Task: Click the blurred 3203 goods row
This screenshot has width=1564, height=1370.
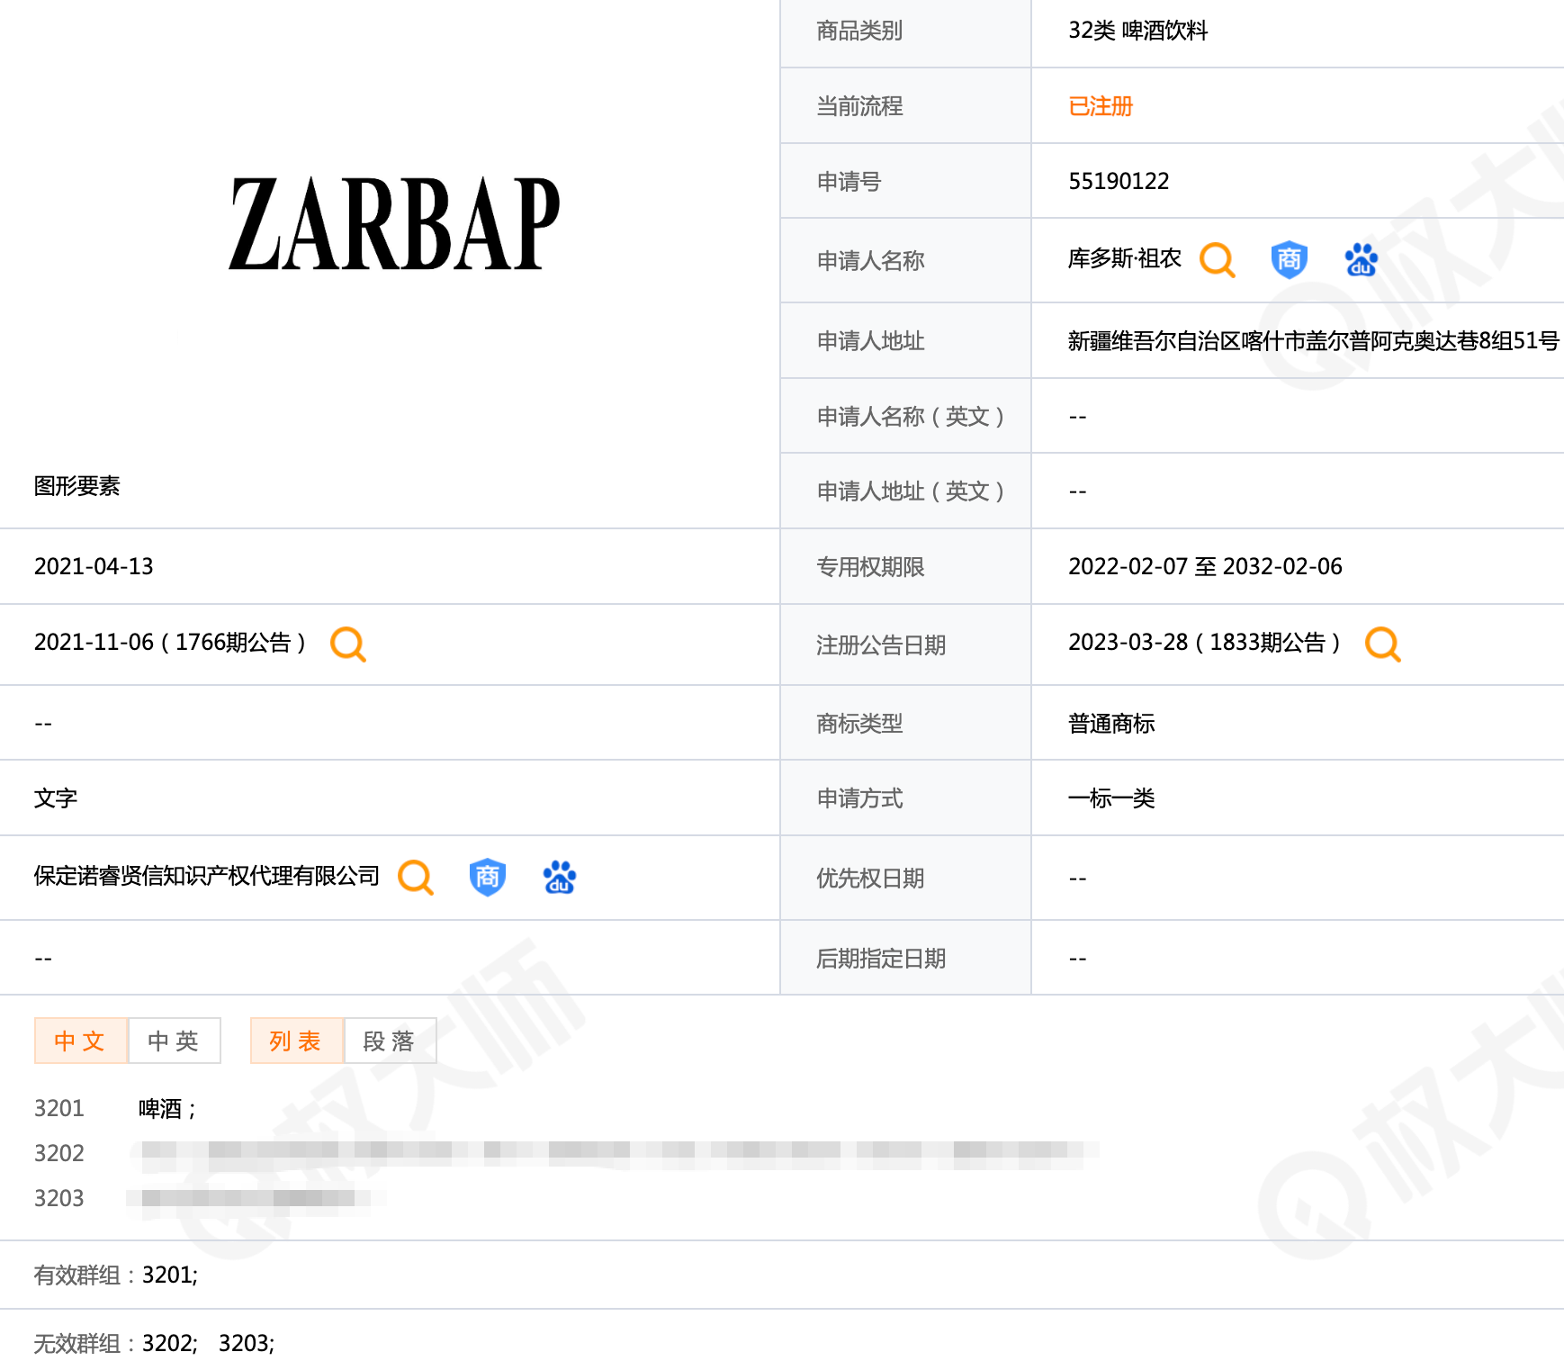Action: tap(252, 1198)
